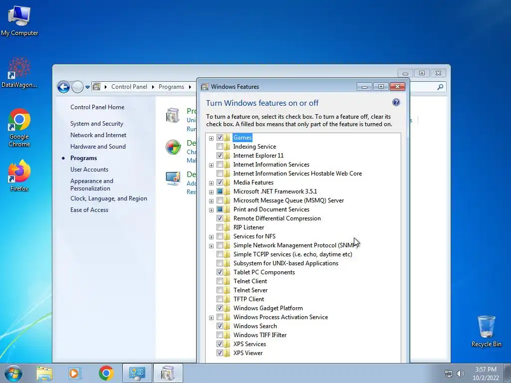Click the Control Panel breadcrumb in address bar
This screenshot has width=511, height=383.
(x=129, y=87)
